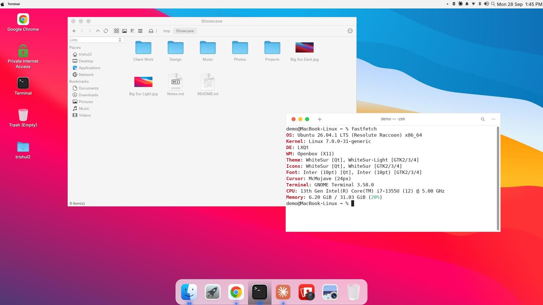Open the Finder icon in the dock

(x=189, y=292)
